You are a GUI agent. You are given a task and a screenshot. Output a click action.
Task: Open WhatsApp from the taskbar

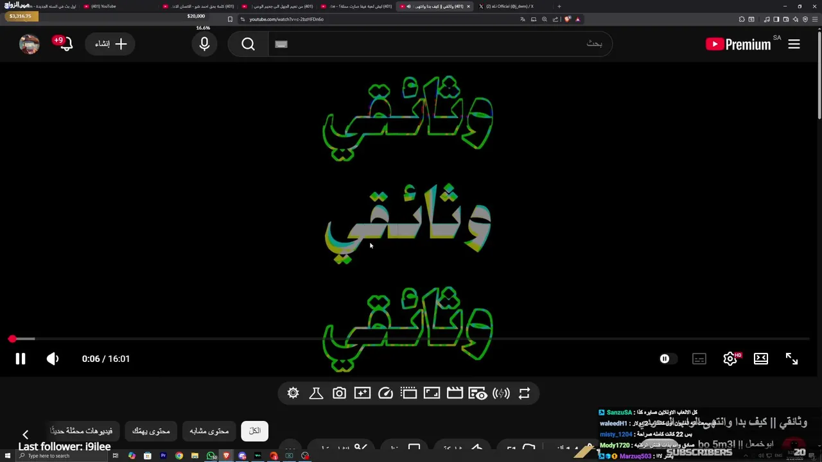[211, 456]
